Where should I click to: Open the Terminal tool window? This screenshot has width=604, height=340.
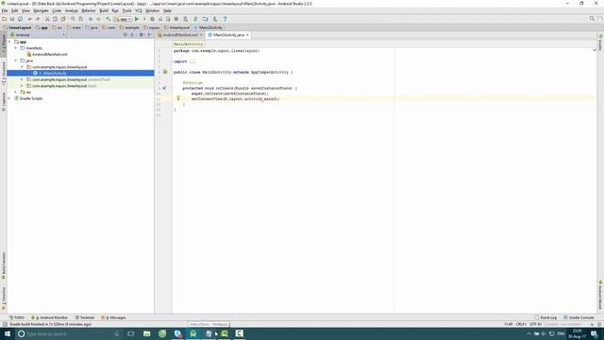click(x=85, y=317)
